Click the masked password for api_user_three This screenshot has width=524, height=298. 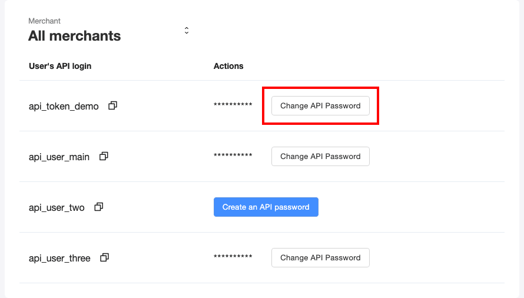tap(233, 258)
